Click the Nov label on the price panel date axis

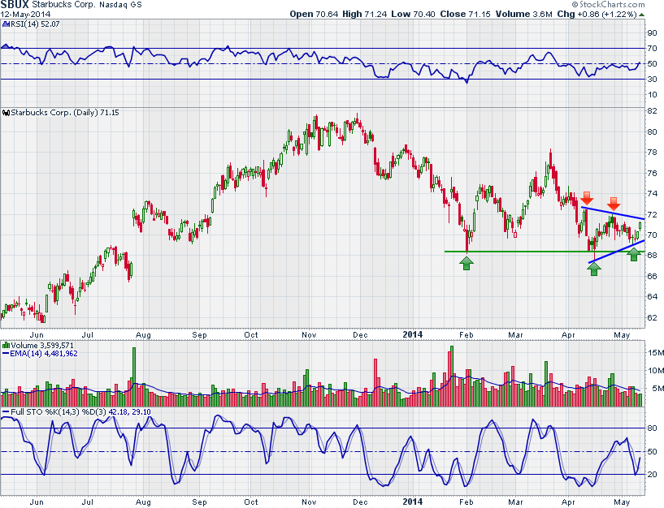309,335
